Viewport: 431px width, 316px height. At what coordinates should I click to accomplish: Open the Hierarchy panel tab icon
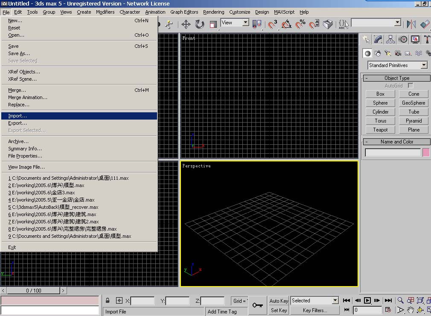click(x=390, y=40)
